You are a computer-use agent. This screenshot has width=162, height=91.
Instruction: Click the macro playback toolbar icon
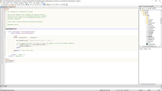[x=60, y=5]
